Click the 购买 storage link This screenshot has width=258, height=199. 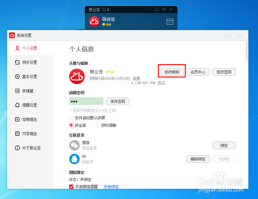coord(161,83)
